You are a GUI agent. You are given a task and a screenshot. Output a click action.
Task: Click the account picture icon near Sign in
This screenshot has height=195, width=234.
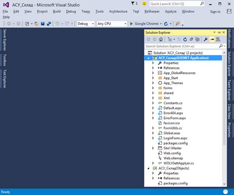(x=229, y=11)
